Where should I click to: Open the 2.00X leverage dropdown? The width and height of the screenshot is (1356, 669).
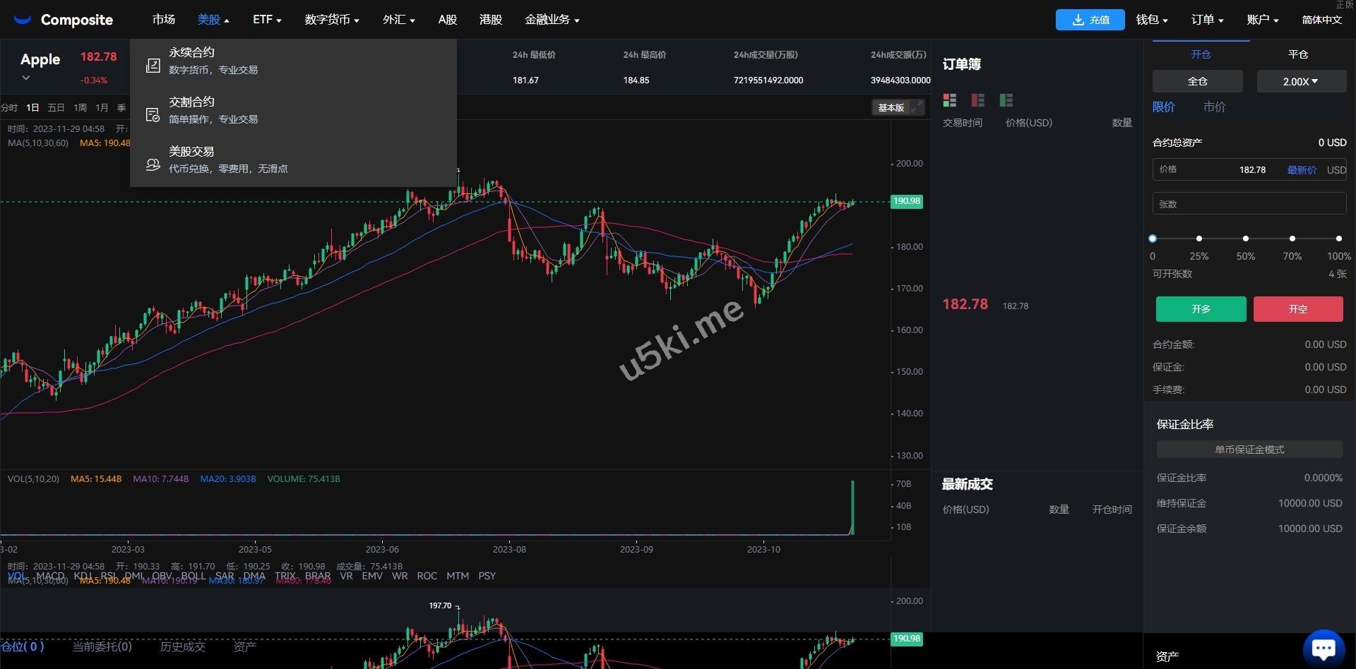point(1301,81)
